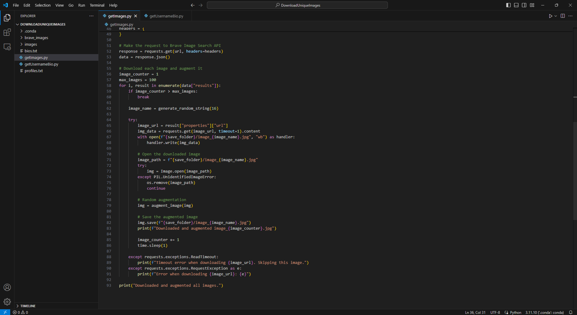
Task: Click the final print statement on line 93
Action: click(x=171, y=285)
